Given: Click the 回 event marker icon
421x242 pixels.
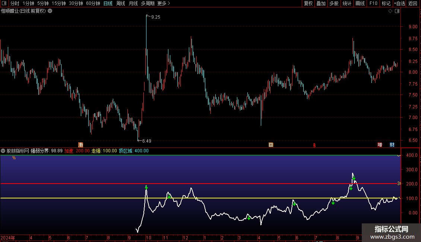Looking at the screenshot, I should [271, 145].
